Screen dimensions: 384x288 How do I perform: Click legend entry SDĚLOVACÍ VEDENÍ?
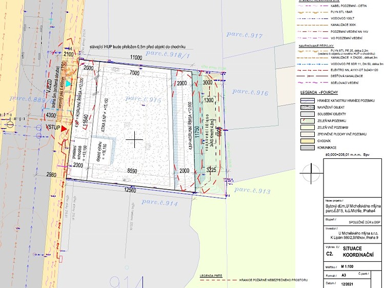coord(346,83)
